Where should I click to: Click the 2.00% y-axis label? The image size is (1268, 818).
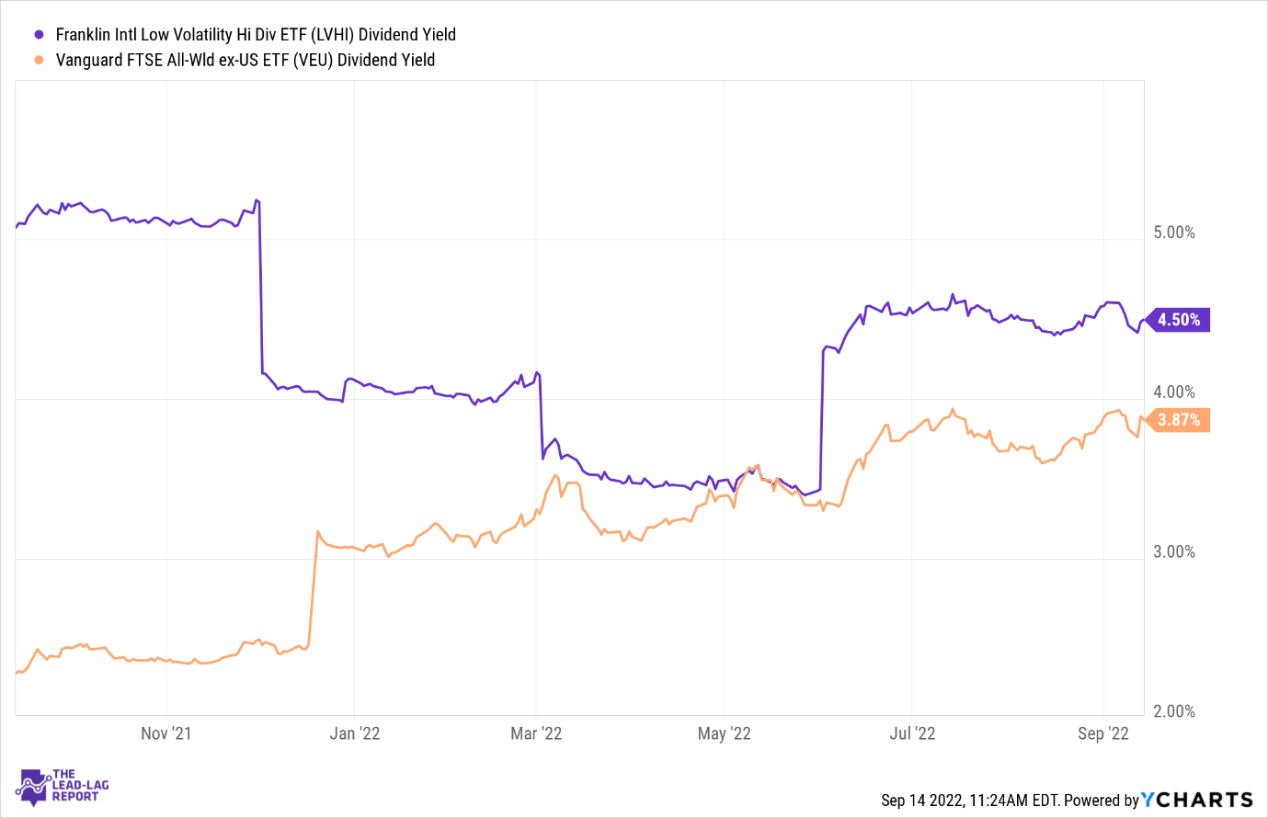(x=1174, y=711)
